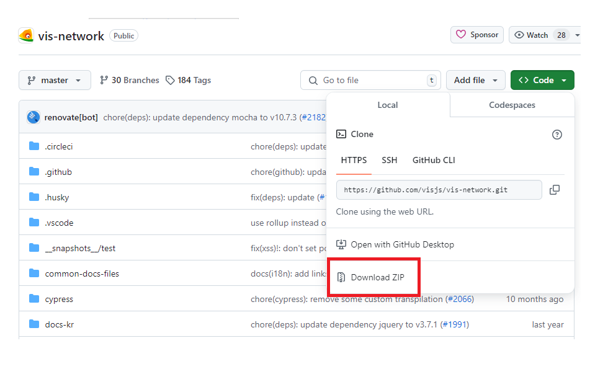
Task: Focus the Go to file search field
Action: (370, 80)
